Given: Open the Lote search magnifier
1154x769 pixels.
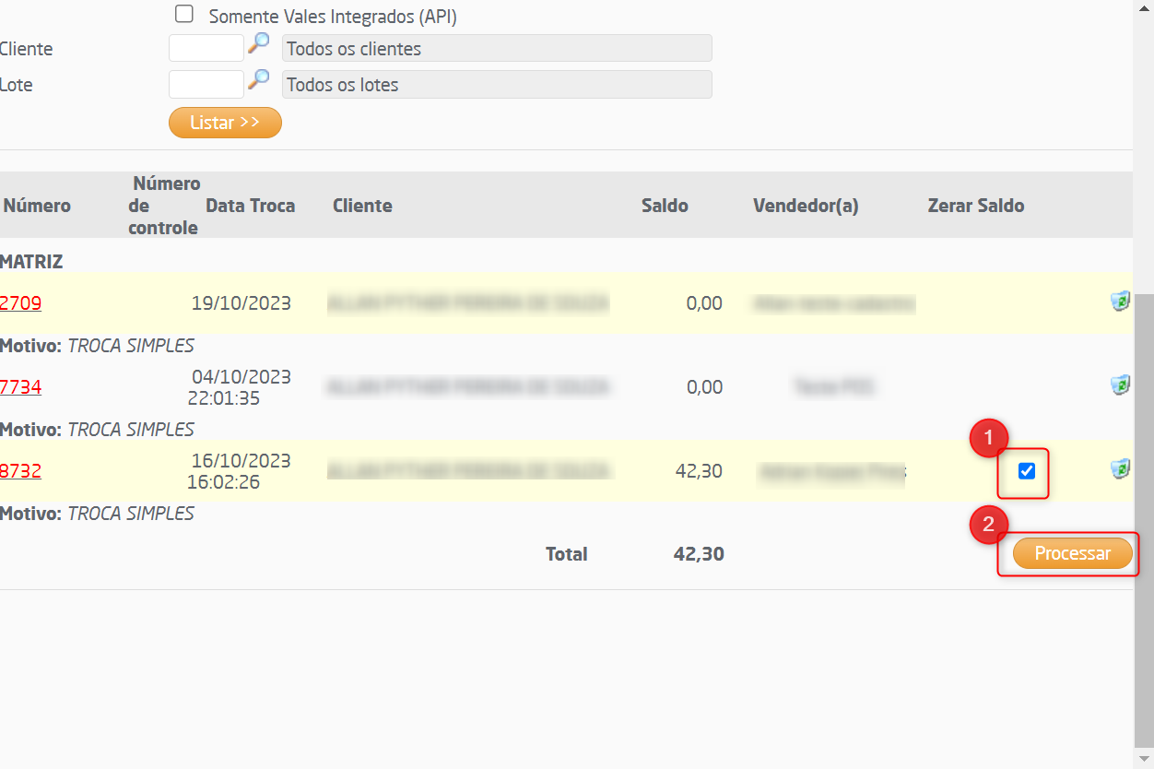Looking at the screenshot, I should coord(259,79).
